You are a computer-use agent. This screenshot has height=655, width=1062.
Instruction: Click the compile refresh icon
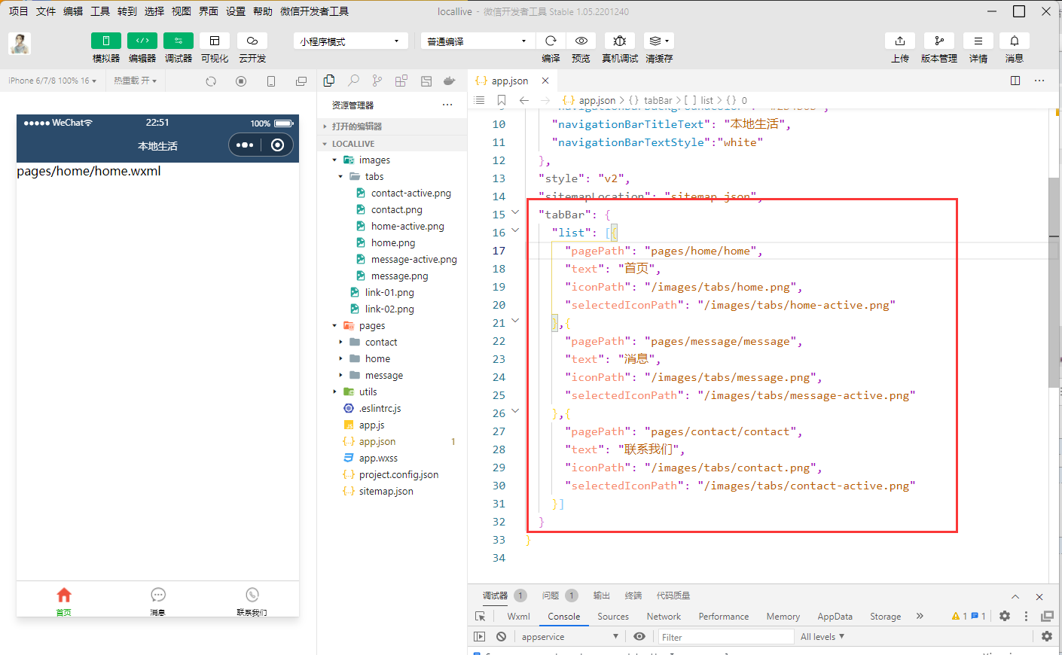(x=551, y=41)
